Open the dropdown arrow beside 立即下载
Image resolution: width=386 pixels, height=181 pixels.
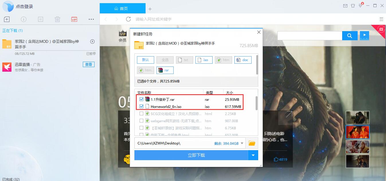pos(253,155)
